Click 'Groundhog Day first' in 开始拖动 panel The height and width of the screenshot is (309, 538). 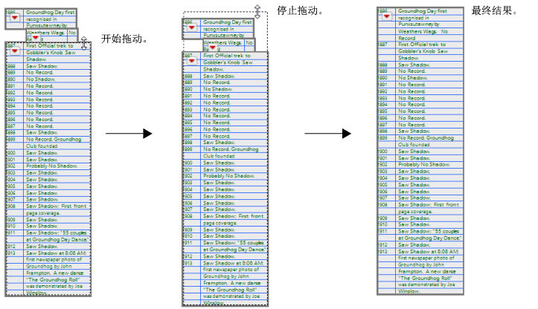[51, 13]
